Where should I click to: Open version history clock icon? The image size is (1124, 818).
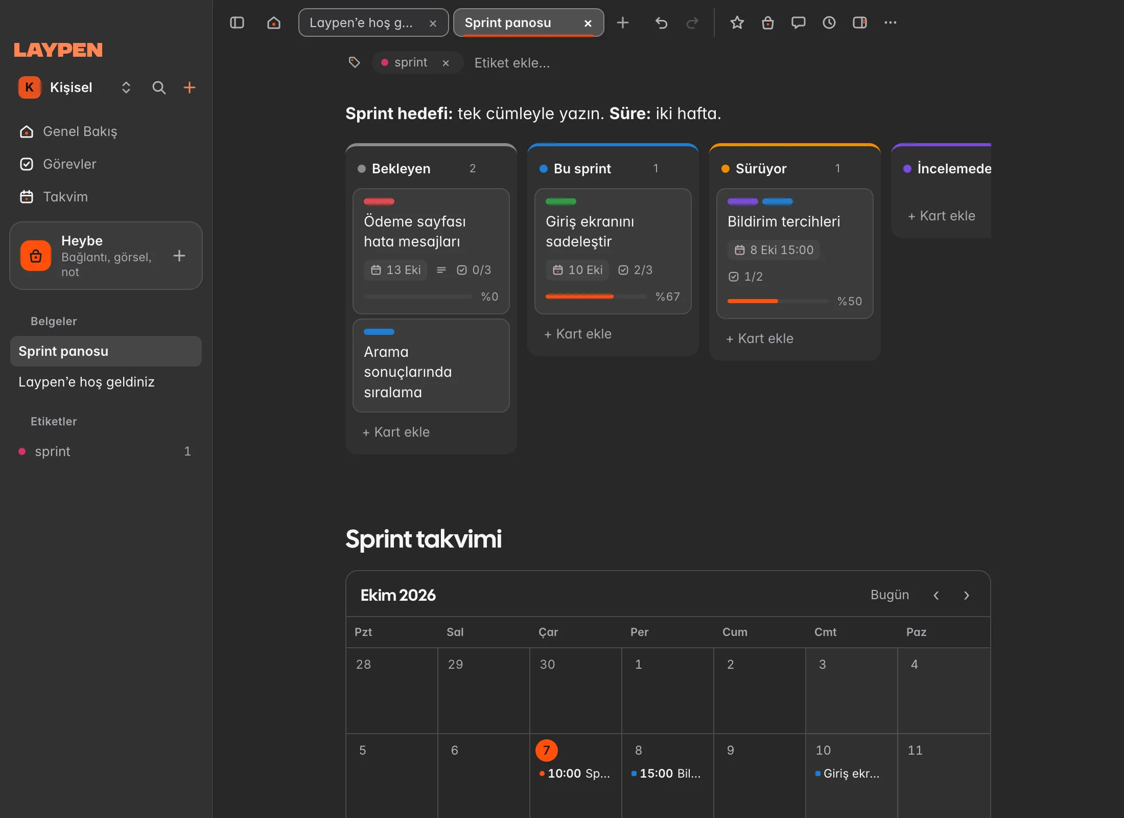[829, 22]
